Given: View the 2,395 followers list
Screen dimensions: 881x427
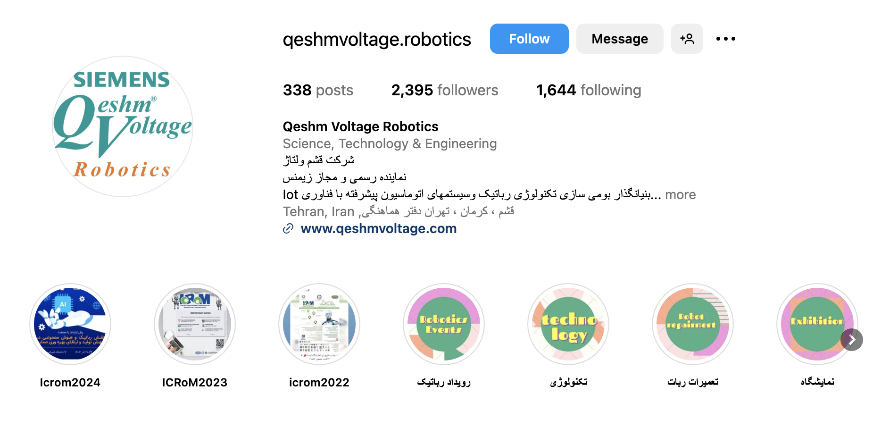Looking at the screenshot, I should (x=445, y=90).
